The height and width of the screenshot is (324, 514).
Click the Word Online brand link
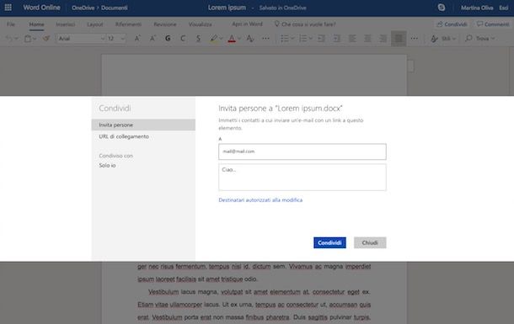point(41,8)
